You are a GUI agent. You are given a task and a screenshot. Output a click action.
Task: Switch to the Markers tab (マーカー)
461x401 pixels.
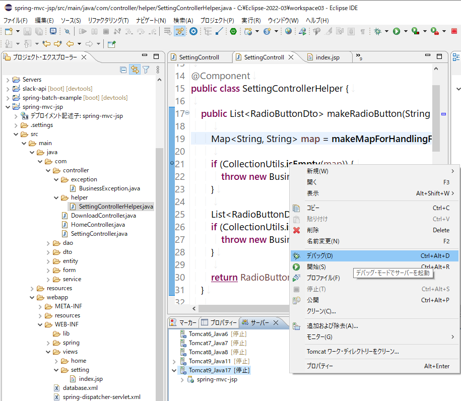click(184, 323)
